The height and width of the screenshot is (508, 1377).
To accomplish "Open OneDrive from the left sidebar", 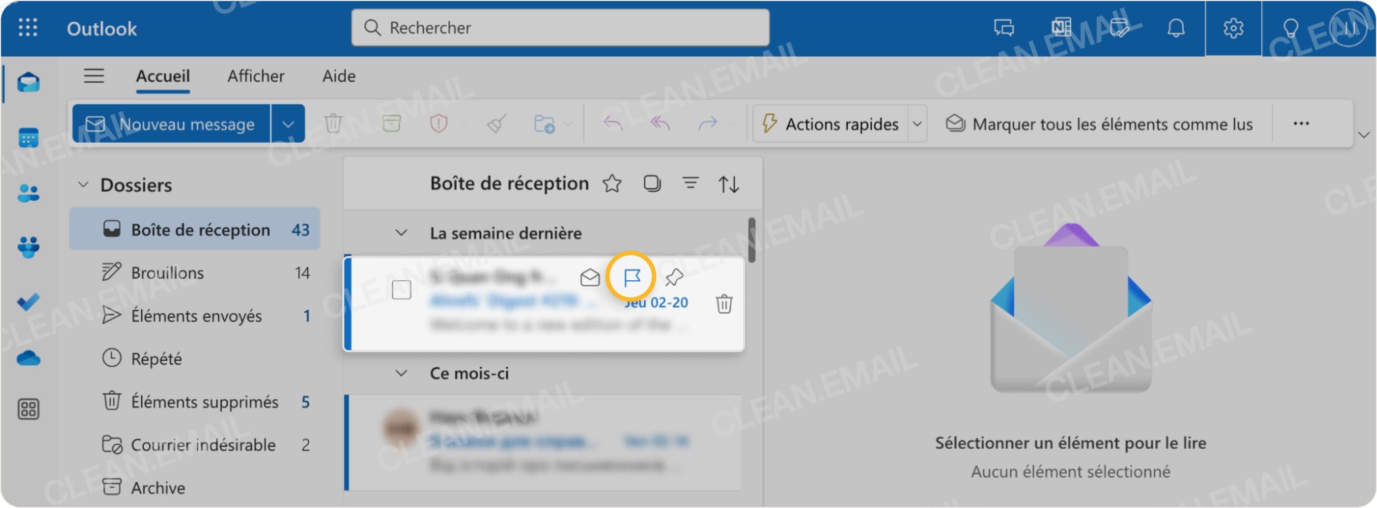I will 29,357.
